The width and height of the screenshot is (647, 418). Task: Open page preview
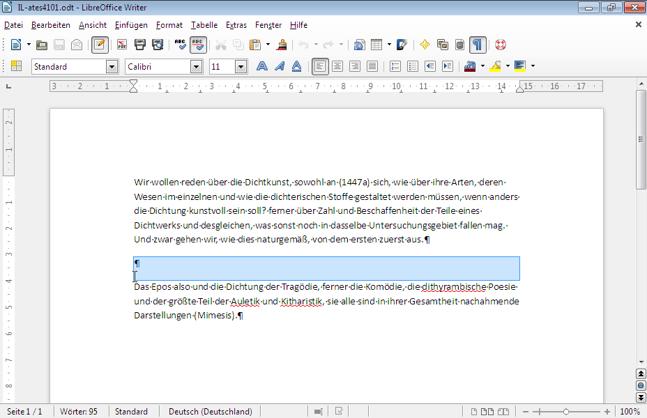coord(158,45)
